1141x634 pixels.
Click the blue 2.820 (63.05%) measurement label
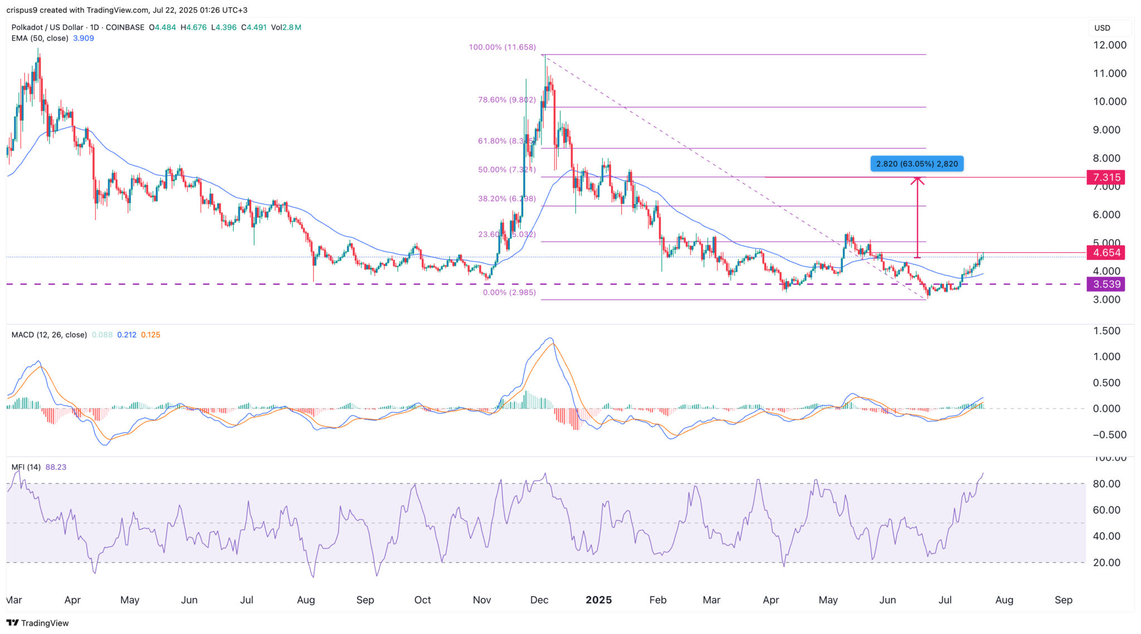pyautogui.click(x=916, y=164)
